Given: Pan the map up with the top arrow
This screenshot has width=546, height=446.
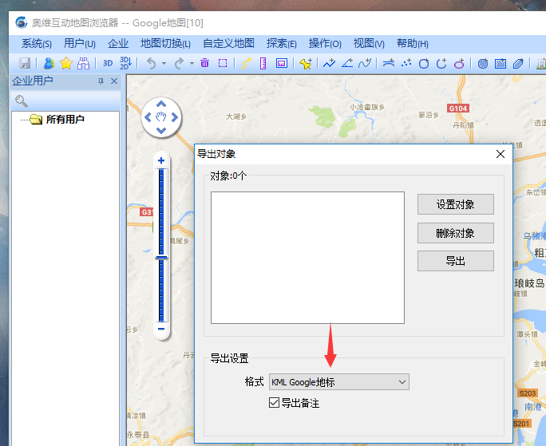Looking at the screenshot, I should (161, 104).
